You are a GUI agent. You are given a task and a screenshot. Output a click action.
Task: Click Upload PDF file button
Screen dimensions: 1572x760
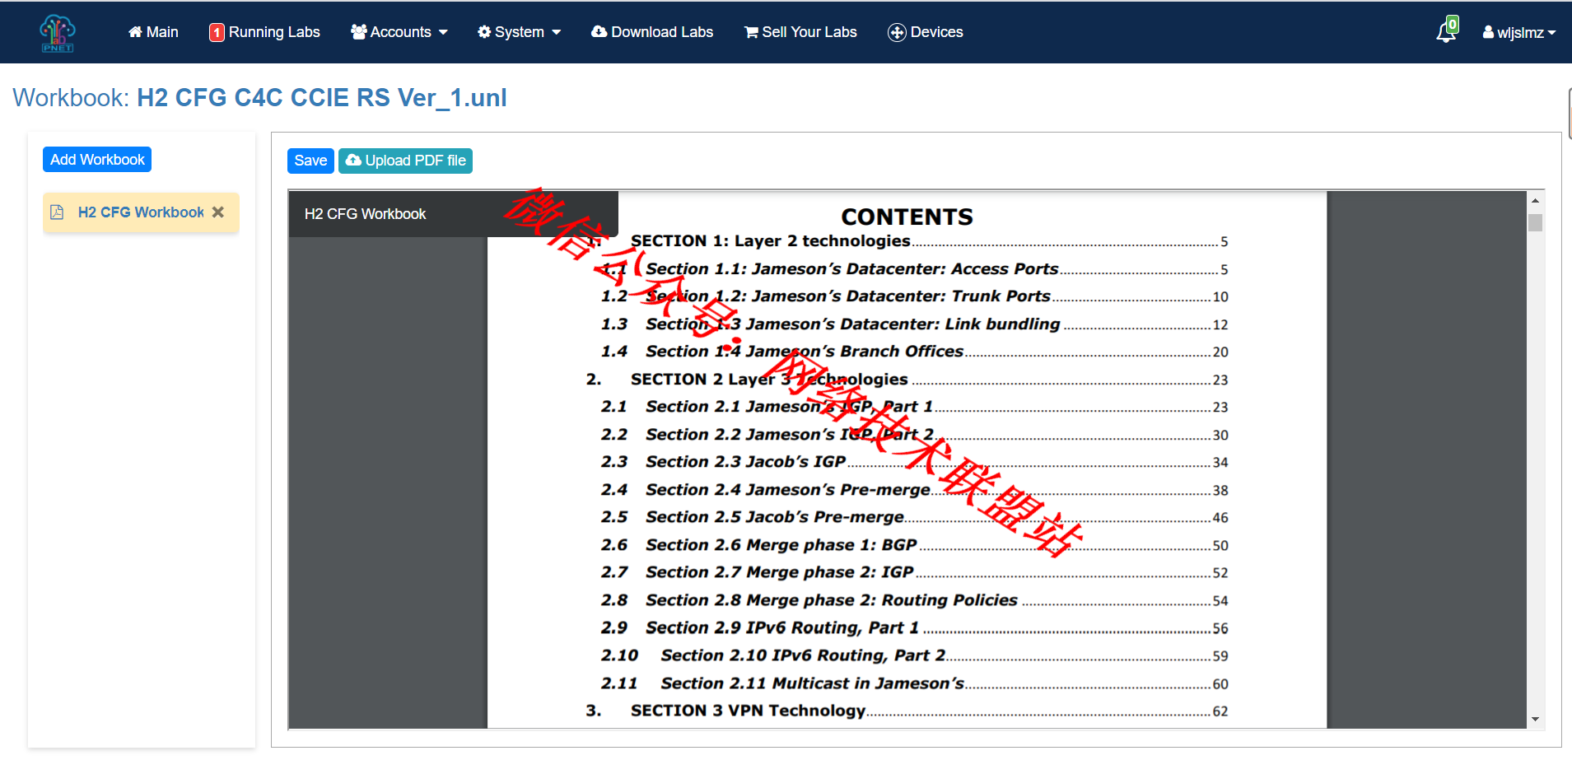(406, 161)
